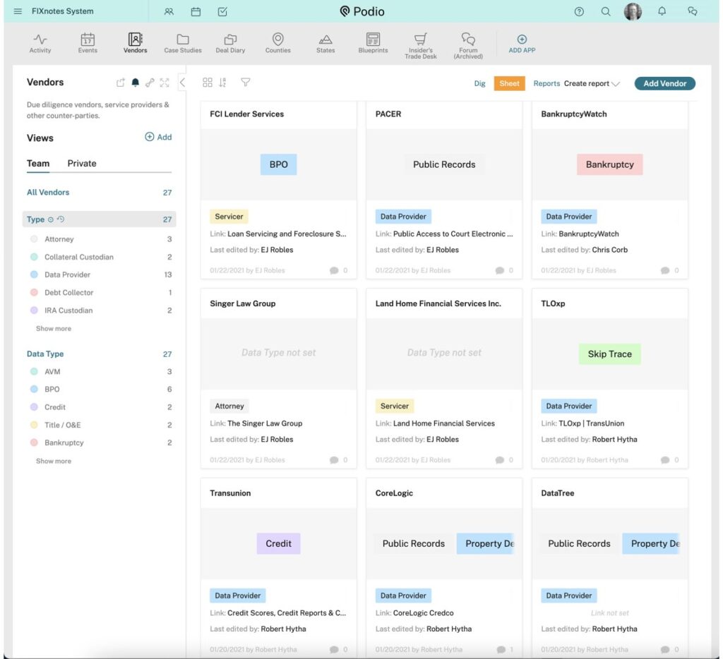
Task: Select the All Vendors view
Action: (x=99, y=192)
